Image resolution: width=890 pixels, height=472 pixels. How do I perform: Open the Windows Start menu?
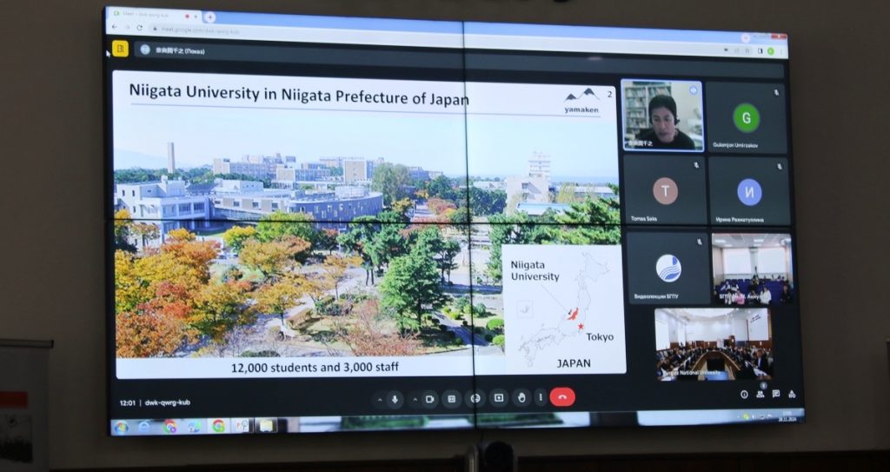tap(121, 427)
